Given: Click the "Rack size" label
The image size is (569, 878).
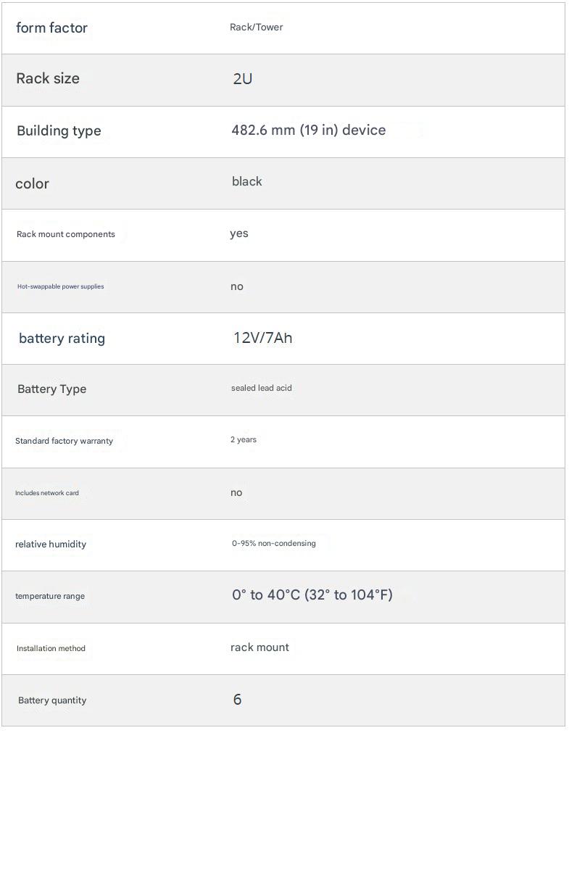Looking at the screenshot, I should [x=48, y=79].
